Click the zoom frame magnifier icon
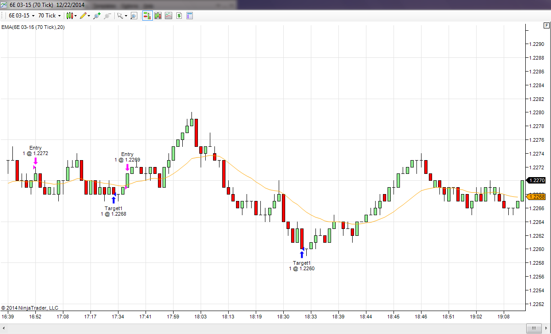Image resolution: width=551 pixels, height=334 pixels. 134,16
